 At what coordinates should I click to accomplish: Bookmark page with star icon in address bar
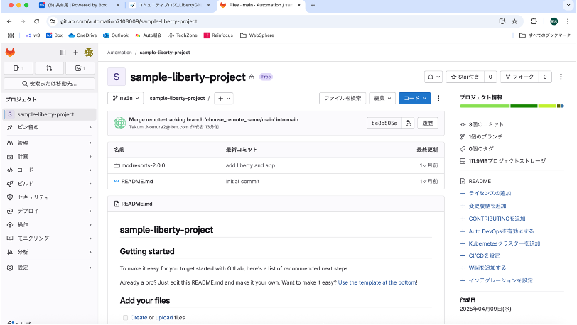[514, 21]
